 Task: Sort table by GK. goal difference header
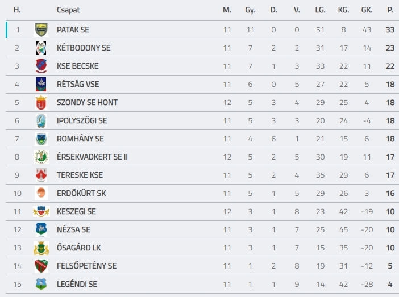367,10
